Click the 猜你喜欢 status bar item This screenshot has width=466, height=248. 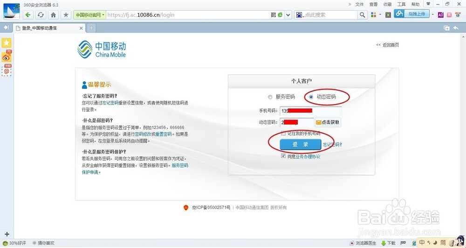(x=43, y=243)
